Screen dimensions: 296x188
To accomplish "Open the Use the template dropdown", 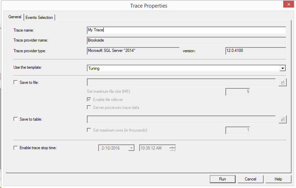I will coord(283,68).
